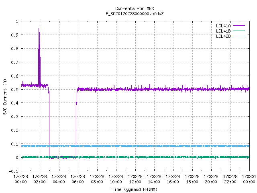
Task: Click the 10:00 x-axis time label
Action: click(116, 182)
